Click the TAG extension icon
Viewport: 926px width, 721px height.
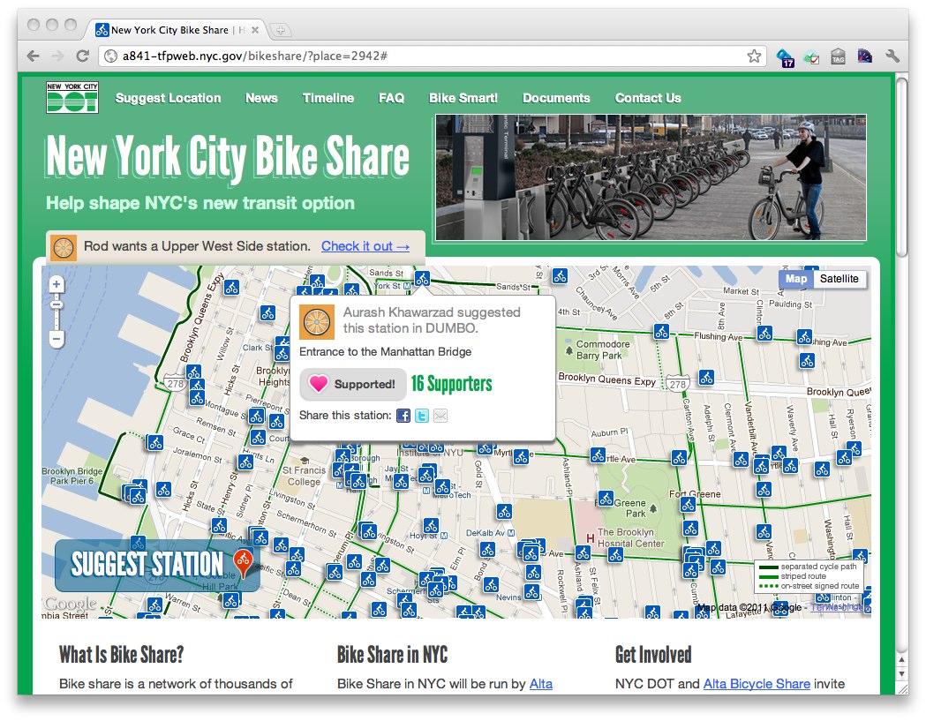pyautogui.click(x=838, y=56)
